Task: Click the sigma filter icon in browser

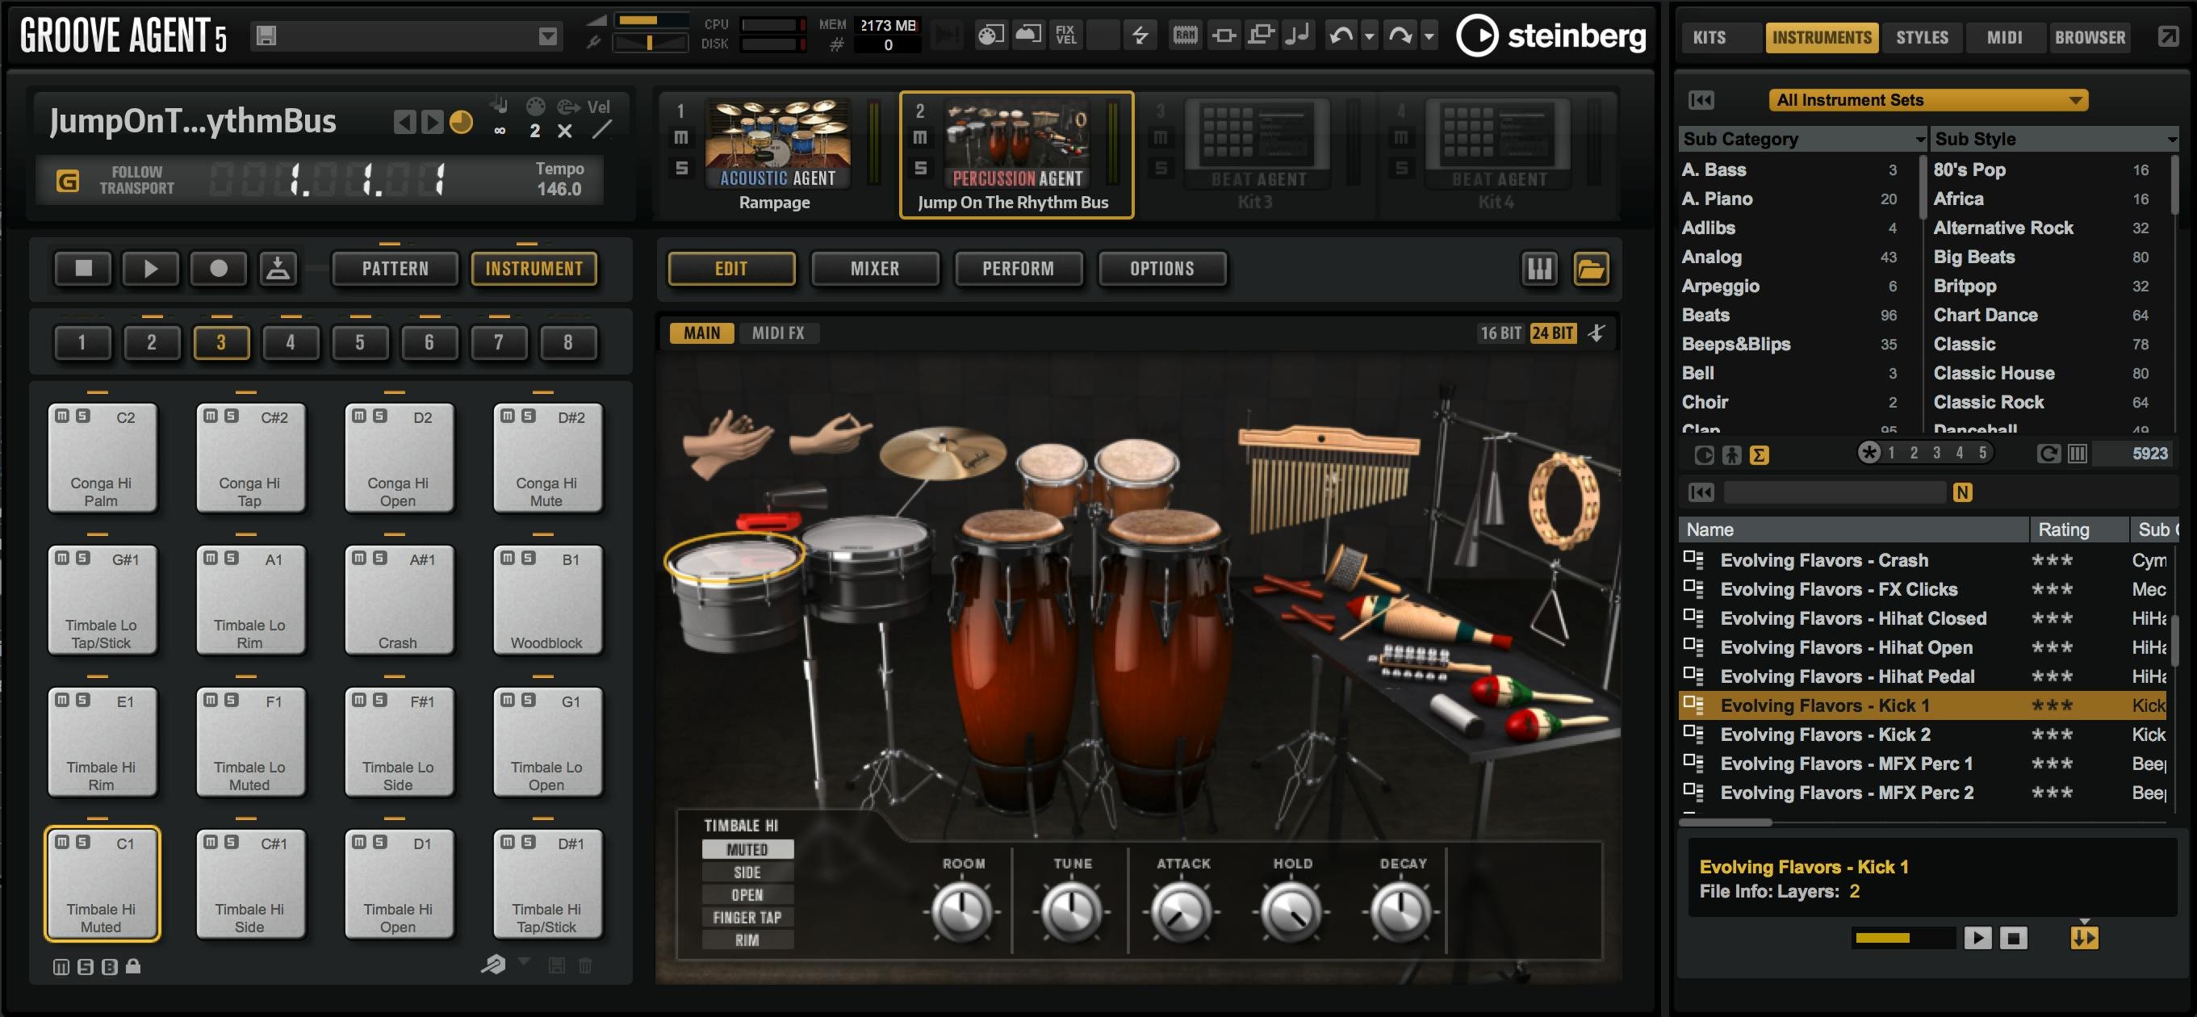Action: click(1759, 454)
